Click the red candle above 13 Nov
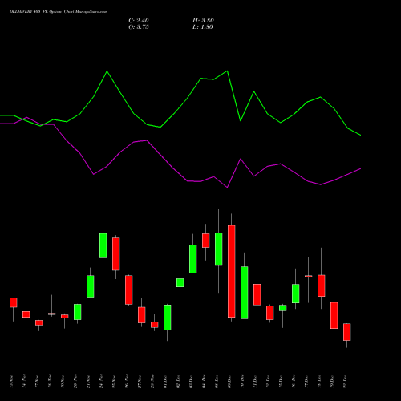The width and height of the screenshot is (401, 401). click(14, 302)
